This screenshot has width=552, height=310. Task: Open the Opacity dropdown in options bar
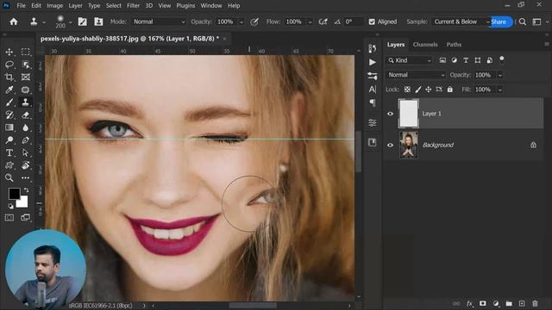[241, 22]
